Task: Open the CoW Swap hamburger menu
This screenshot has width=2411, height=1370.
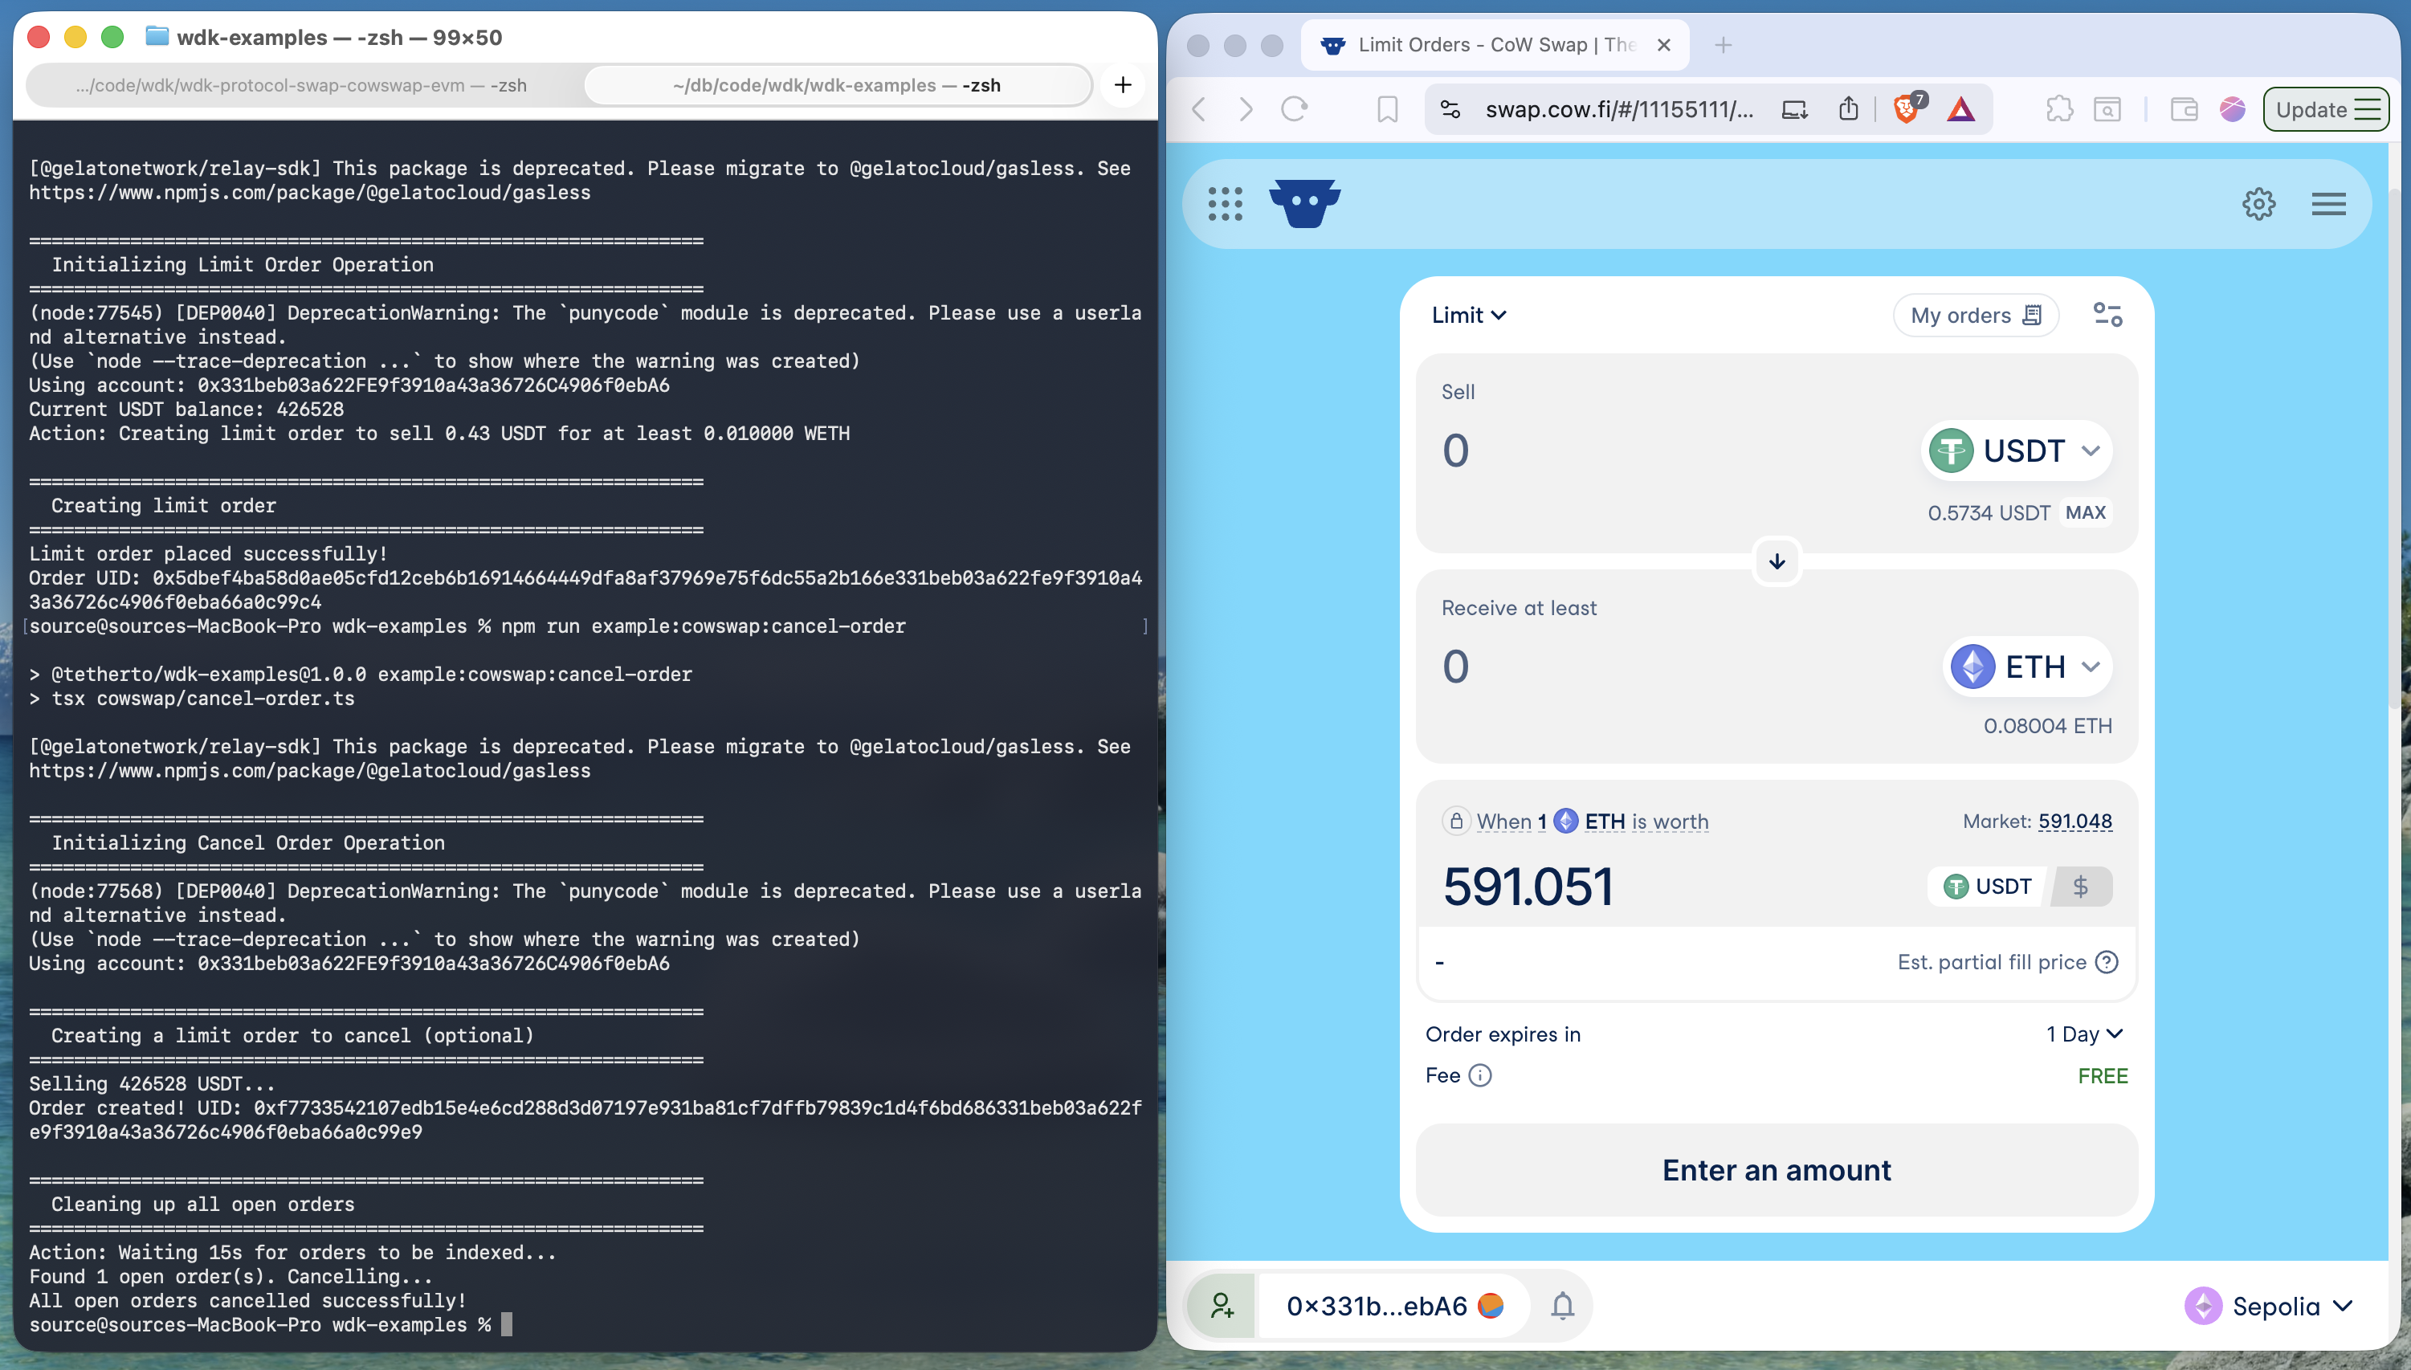Action: coord(2328,203)
